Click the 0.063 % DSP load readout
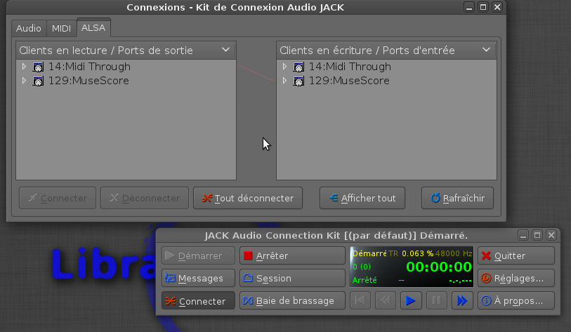 pos(417,253)
